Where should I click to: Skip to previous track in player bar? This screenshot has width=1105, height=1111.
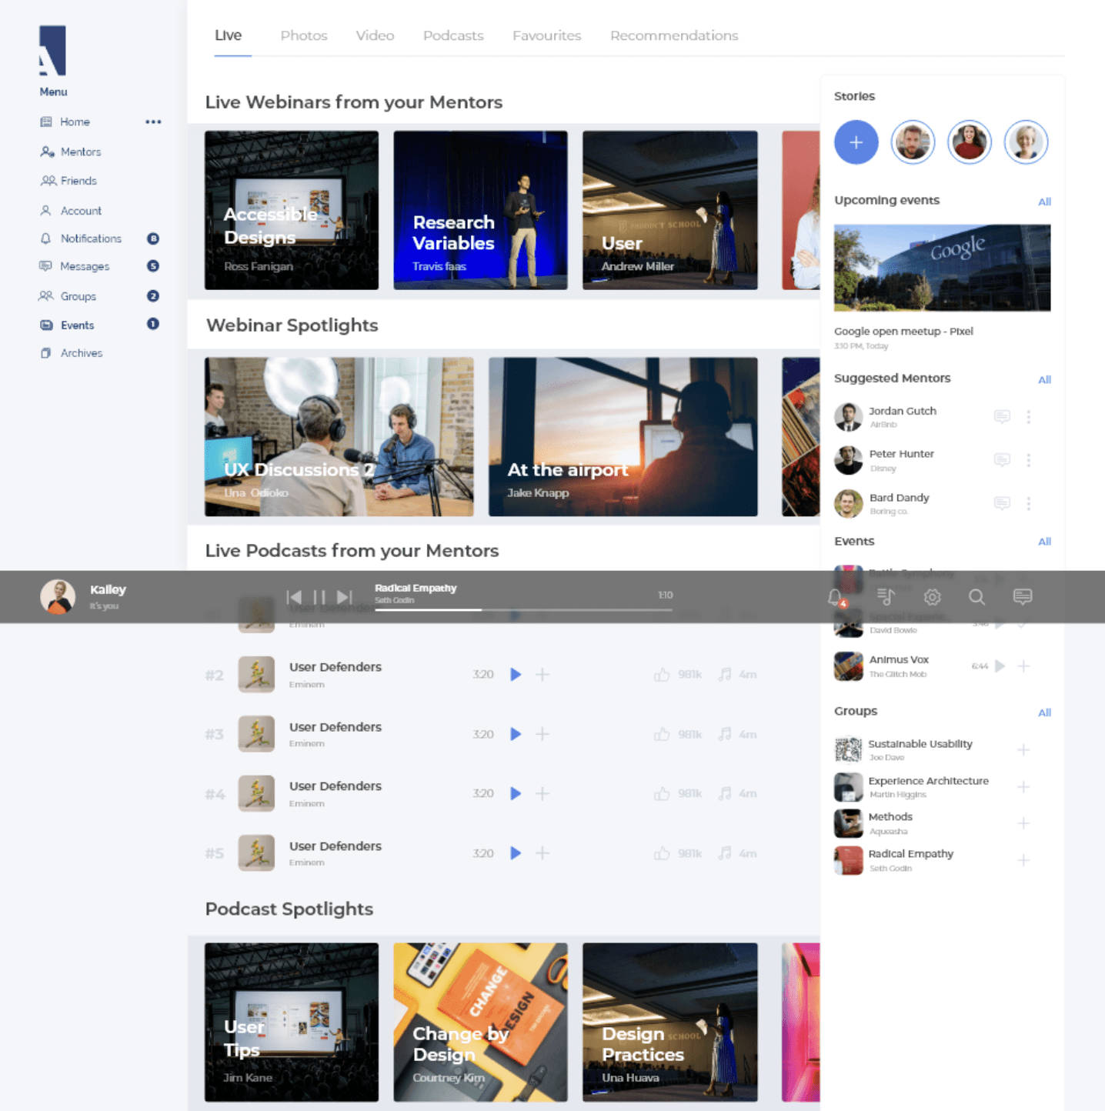(x=293, y=597)
